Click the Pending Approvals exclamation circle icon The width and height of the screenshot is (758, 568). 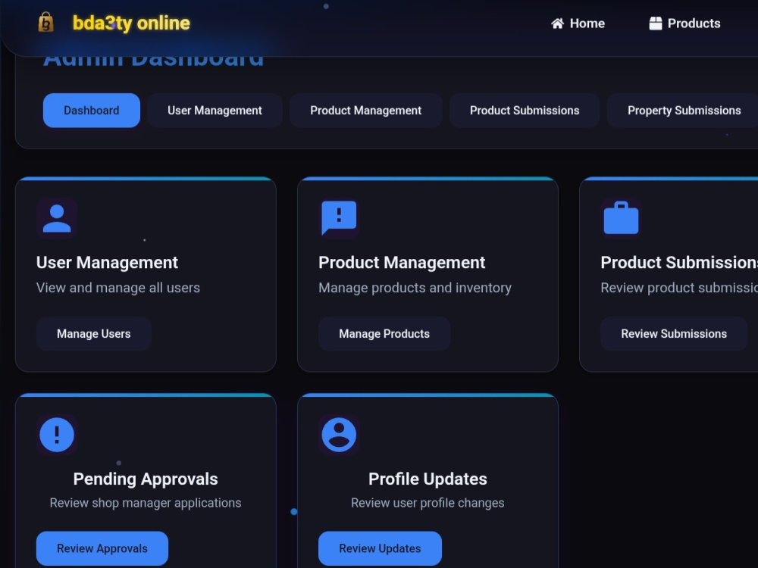tap(57, 435)
